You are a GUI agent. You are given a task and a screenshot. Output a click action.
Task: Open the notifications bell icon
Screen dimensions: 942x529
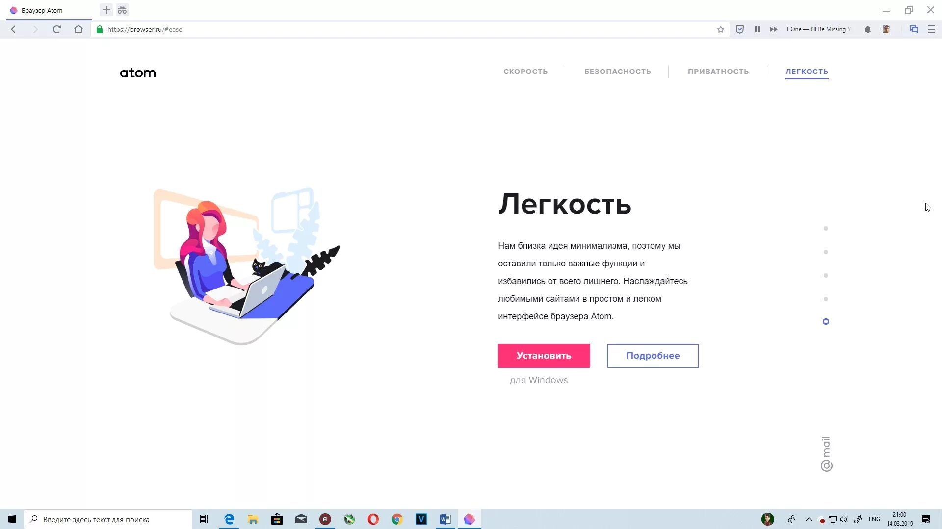pyautogui.click(x=867, y=29)
